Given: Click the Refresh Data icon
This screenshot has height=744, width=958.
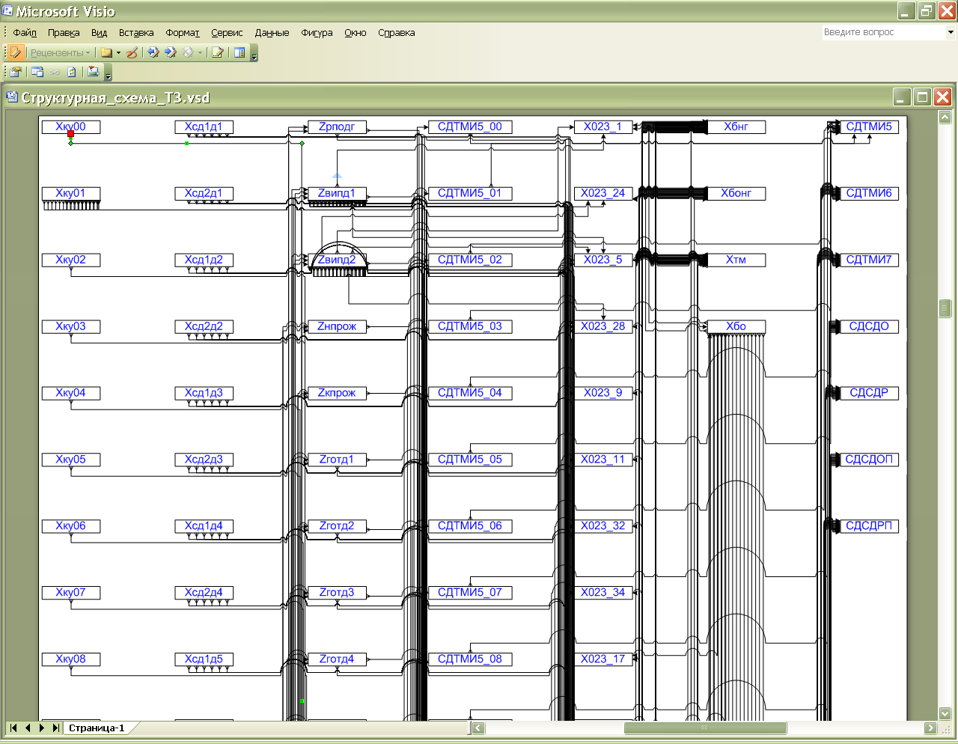Looking at the screenshot, I should pyautogui.click(x=72, y=72).
